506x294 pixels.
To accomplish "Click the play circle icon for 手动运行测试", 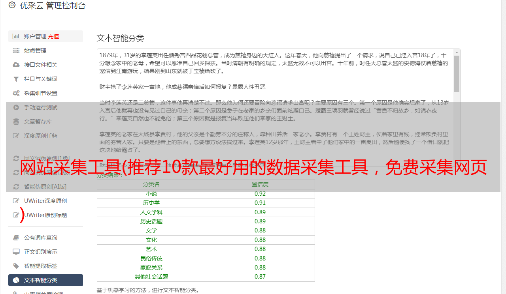I will click(16, 107).
